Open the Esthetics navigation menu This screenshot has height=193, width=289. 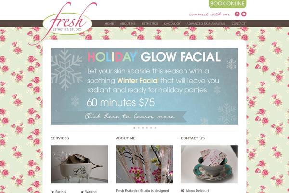coord(150,24)
